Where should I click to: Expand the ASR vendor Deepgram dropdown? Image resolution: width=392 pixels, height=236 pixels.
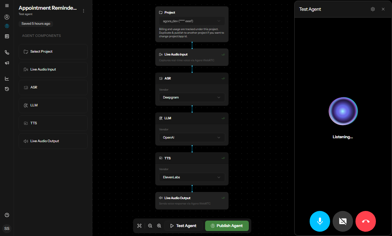(192, 97)
